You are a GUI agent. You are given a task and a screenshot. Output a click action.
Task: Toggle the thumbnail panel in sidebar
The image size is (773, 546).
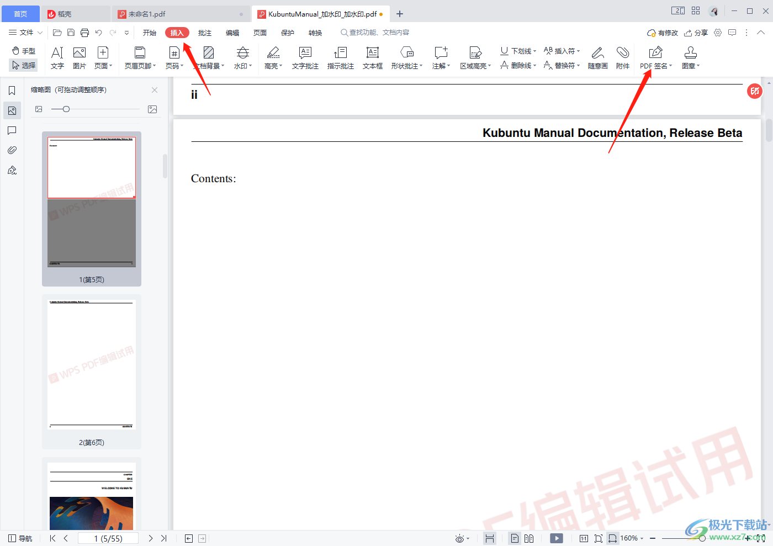click(x=12, y=110)
